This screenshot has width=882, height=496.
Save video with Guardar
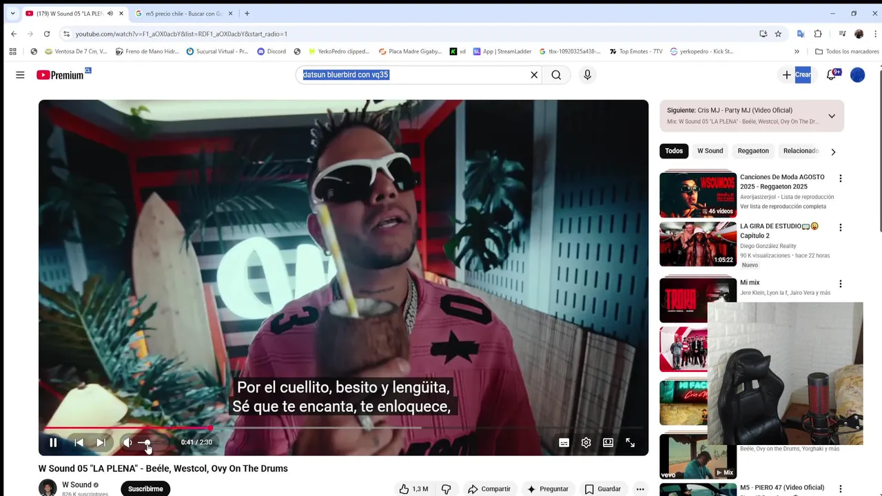point(602,488)
